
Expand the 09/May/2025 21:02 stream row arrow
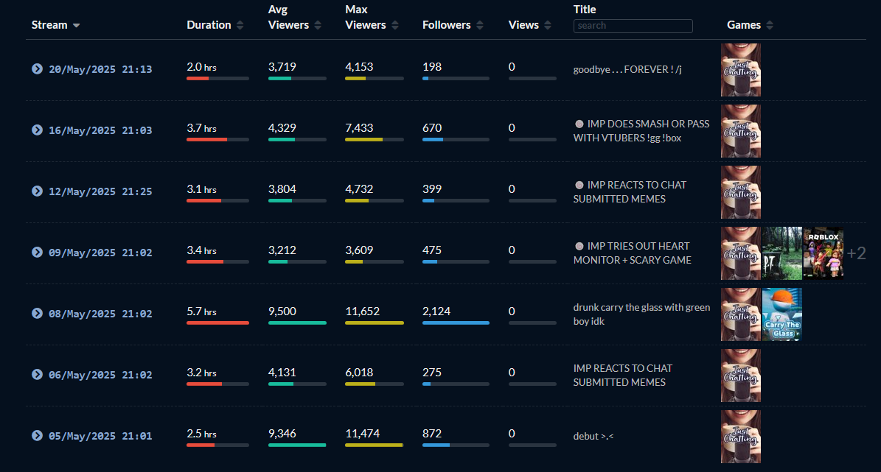point(37,253)
